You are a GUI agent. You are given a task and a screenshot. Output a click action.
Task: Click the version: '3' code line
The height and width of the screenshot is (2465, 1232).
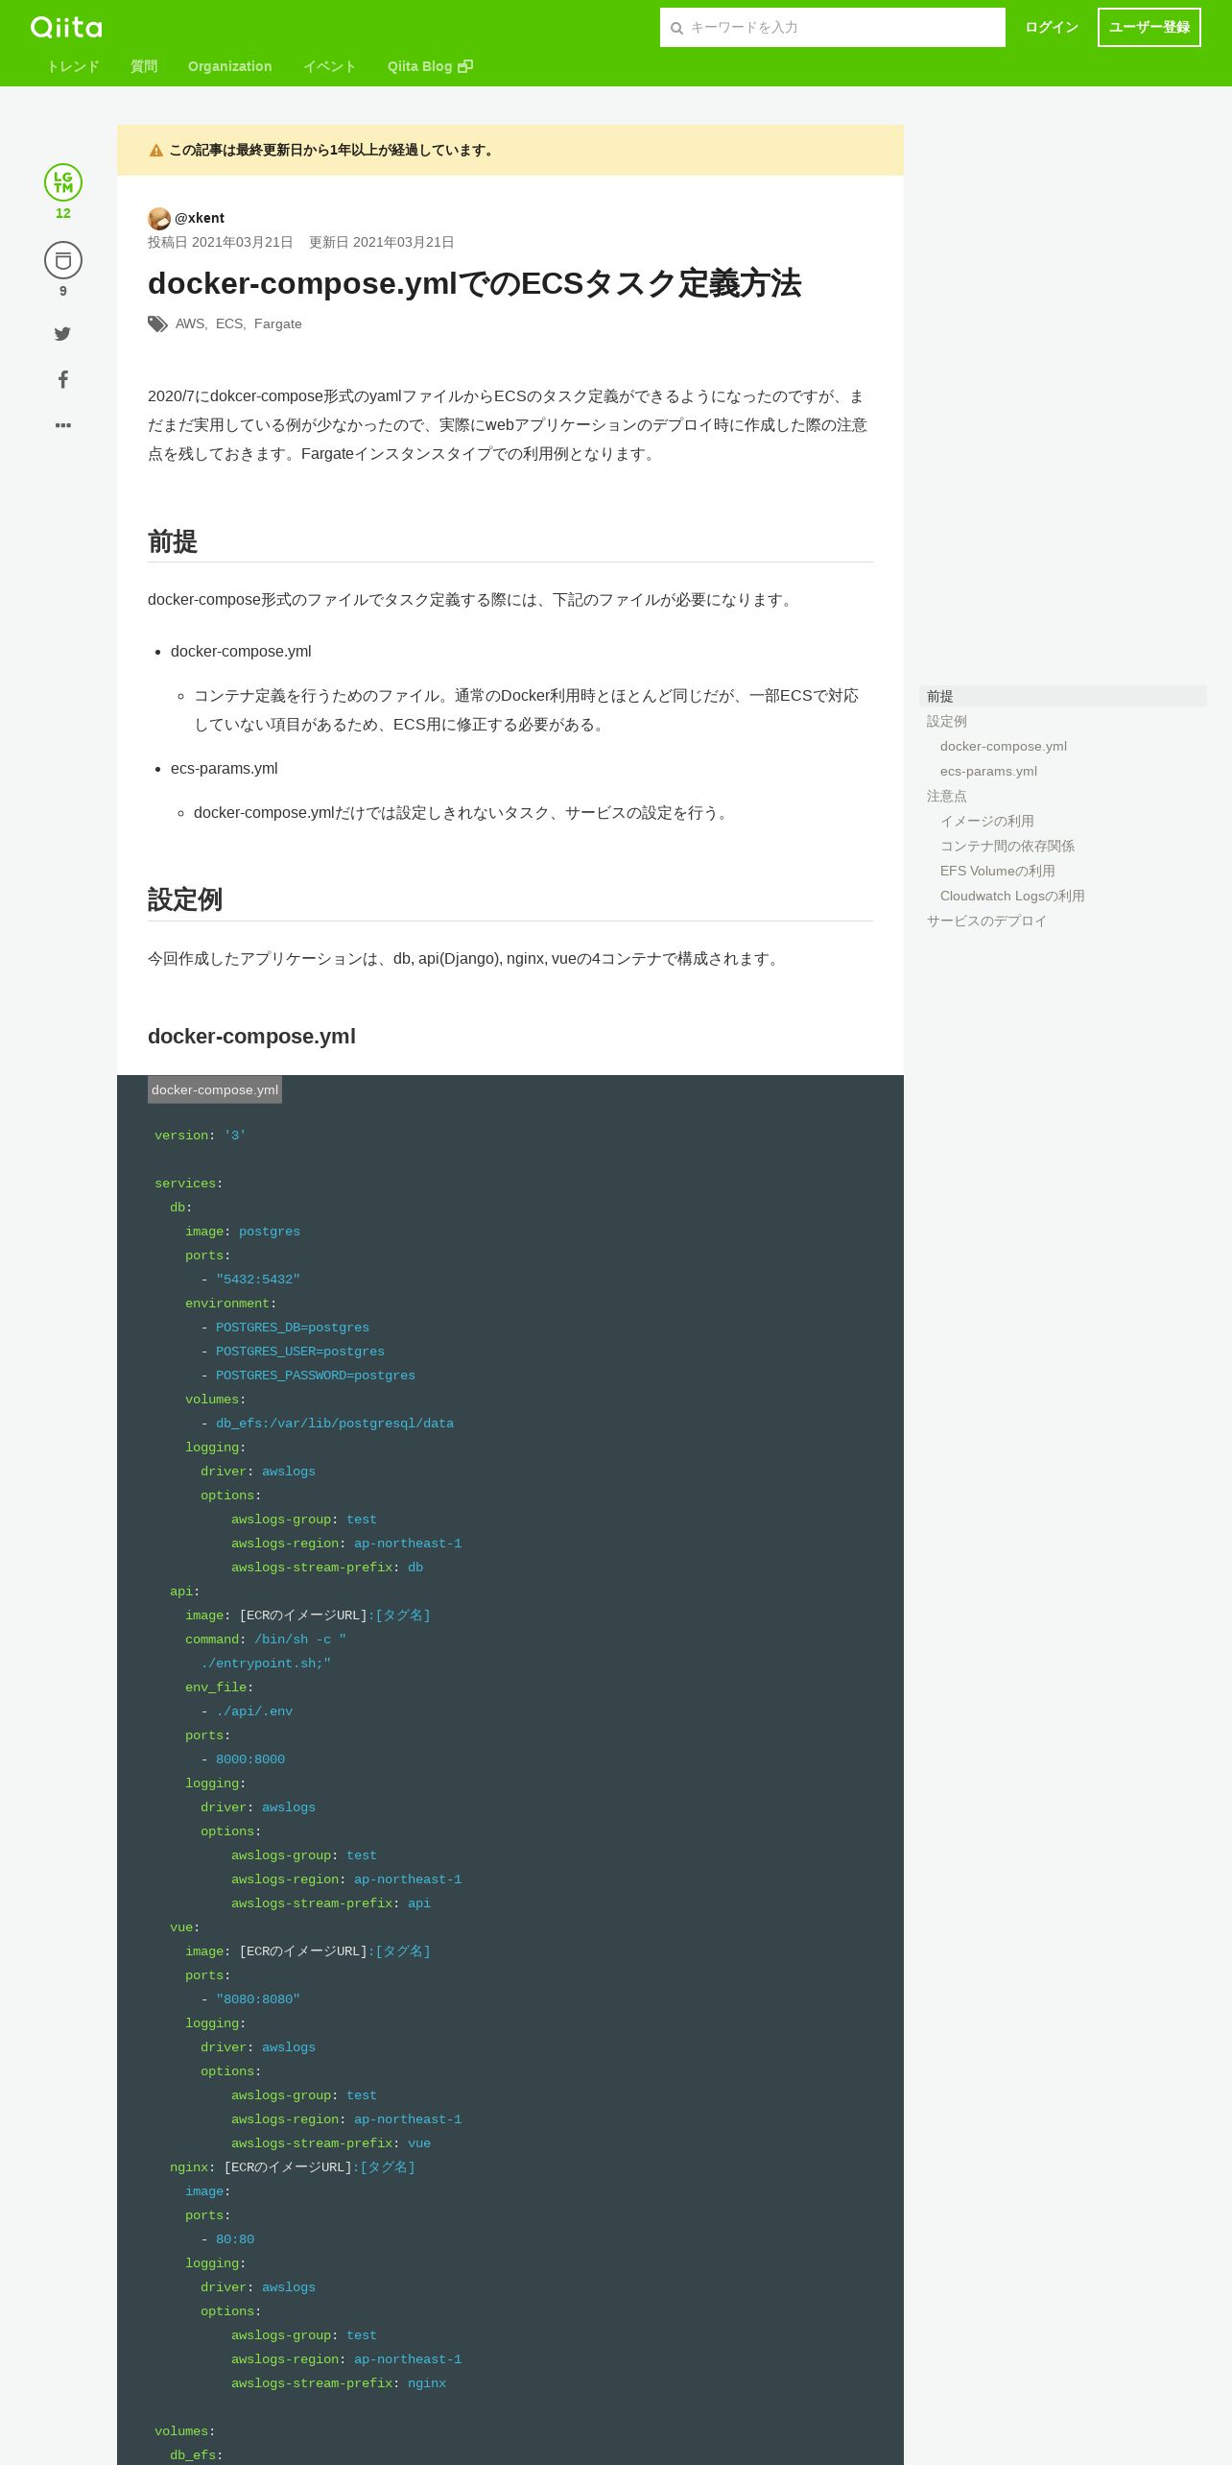[201, 1136]
